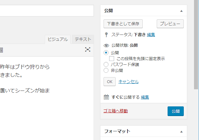Click the キャンセル link
Screen dimensions: 199x140
pos(128,82)
